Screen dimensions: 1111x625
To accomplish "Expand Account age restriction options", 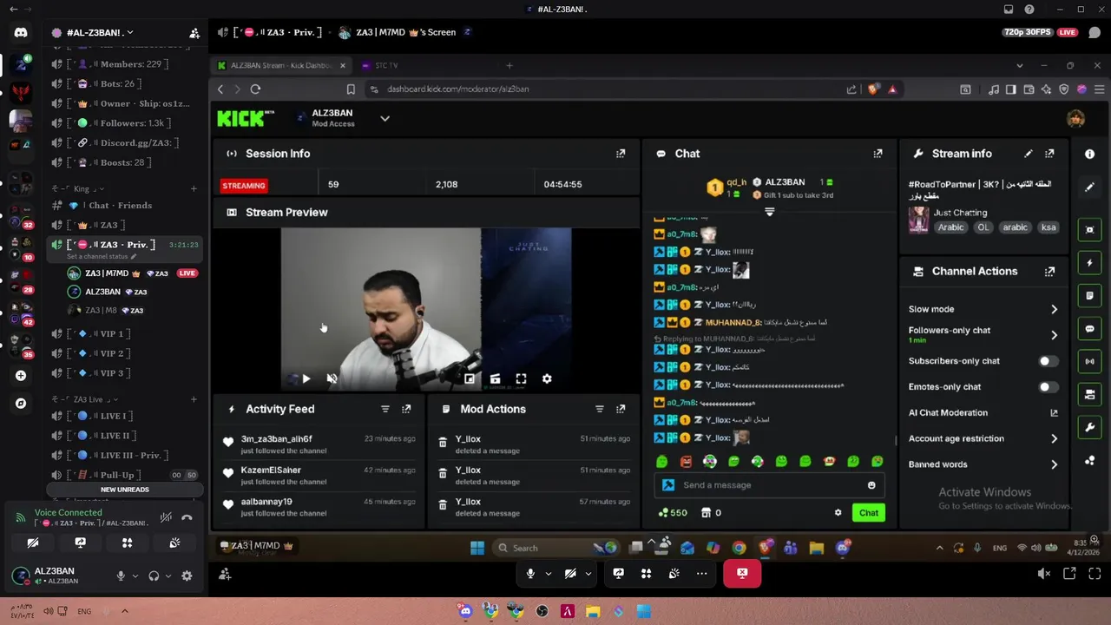I will click(x=1054, y=439).
